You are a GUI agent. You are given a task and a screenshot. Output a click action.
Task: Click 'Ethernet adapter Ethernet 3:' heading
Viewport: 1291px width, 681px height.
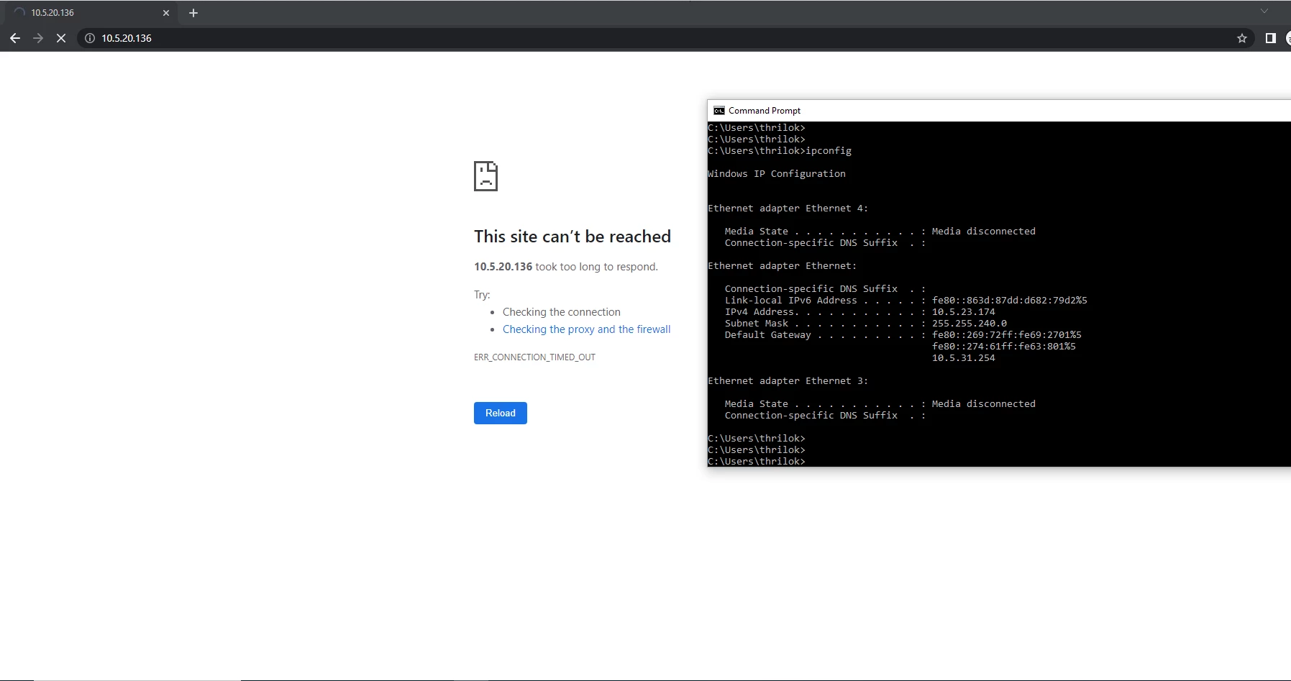(x=788, y=381)
